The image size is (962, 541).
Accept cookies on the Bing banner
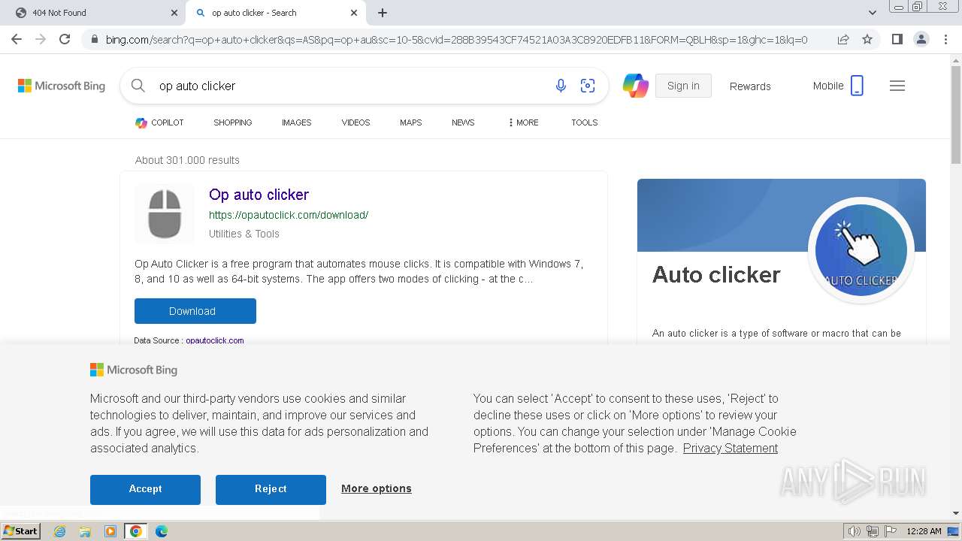145,489
